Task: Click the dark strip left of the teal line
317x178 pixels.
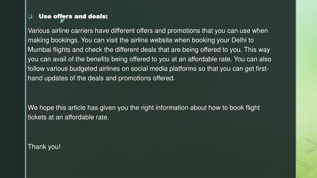Action: [x=12, y=89]
